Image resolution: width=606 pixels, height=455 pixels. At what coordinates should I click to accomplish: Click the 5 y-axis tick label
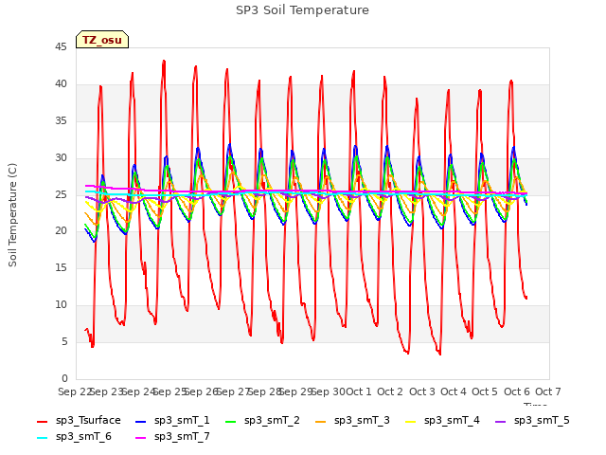pyautogui.click(x=64, y=341)
